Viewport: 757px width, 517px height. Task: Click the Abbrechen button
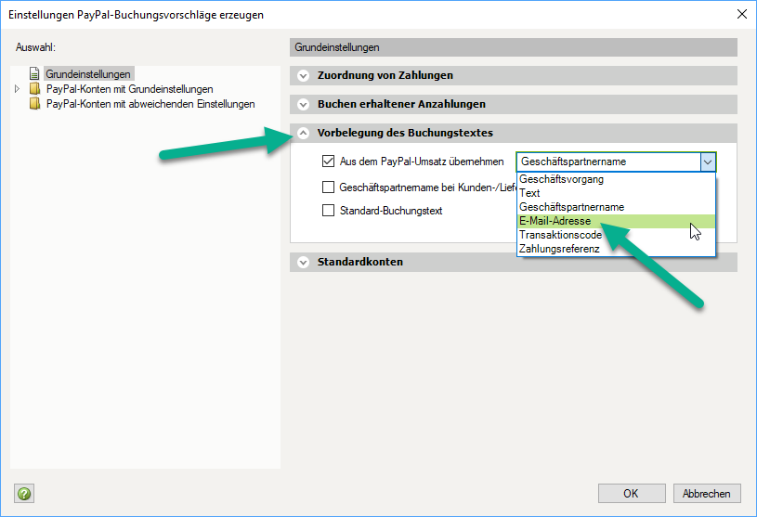707,494
